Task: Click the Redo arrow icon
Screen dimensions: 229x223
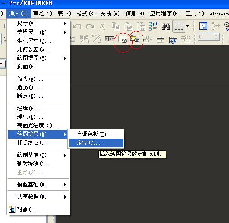Action: [x=90, y=27]
